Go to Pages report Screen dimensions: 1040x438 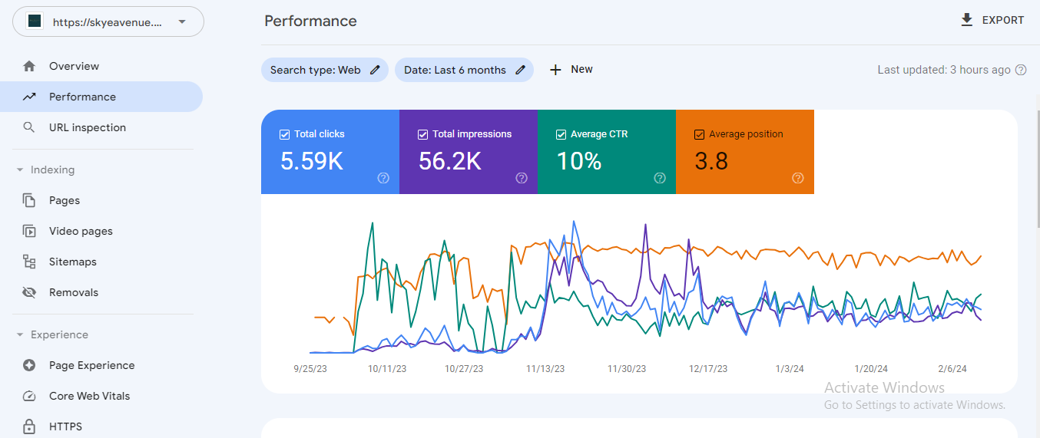(101, 200)
